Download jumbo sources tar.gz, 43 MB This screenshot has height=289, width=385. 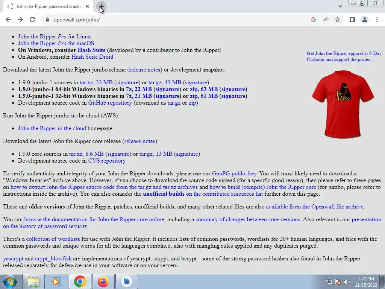click(165, 82)
